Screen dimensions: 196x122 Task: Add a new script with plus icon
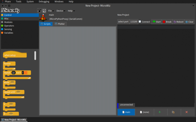160,112
